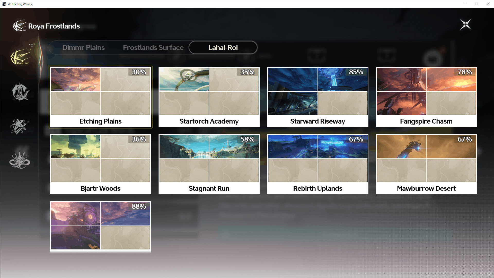Open the Stagnant Run card

(209, 164)
